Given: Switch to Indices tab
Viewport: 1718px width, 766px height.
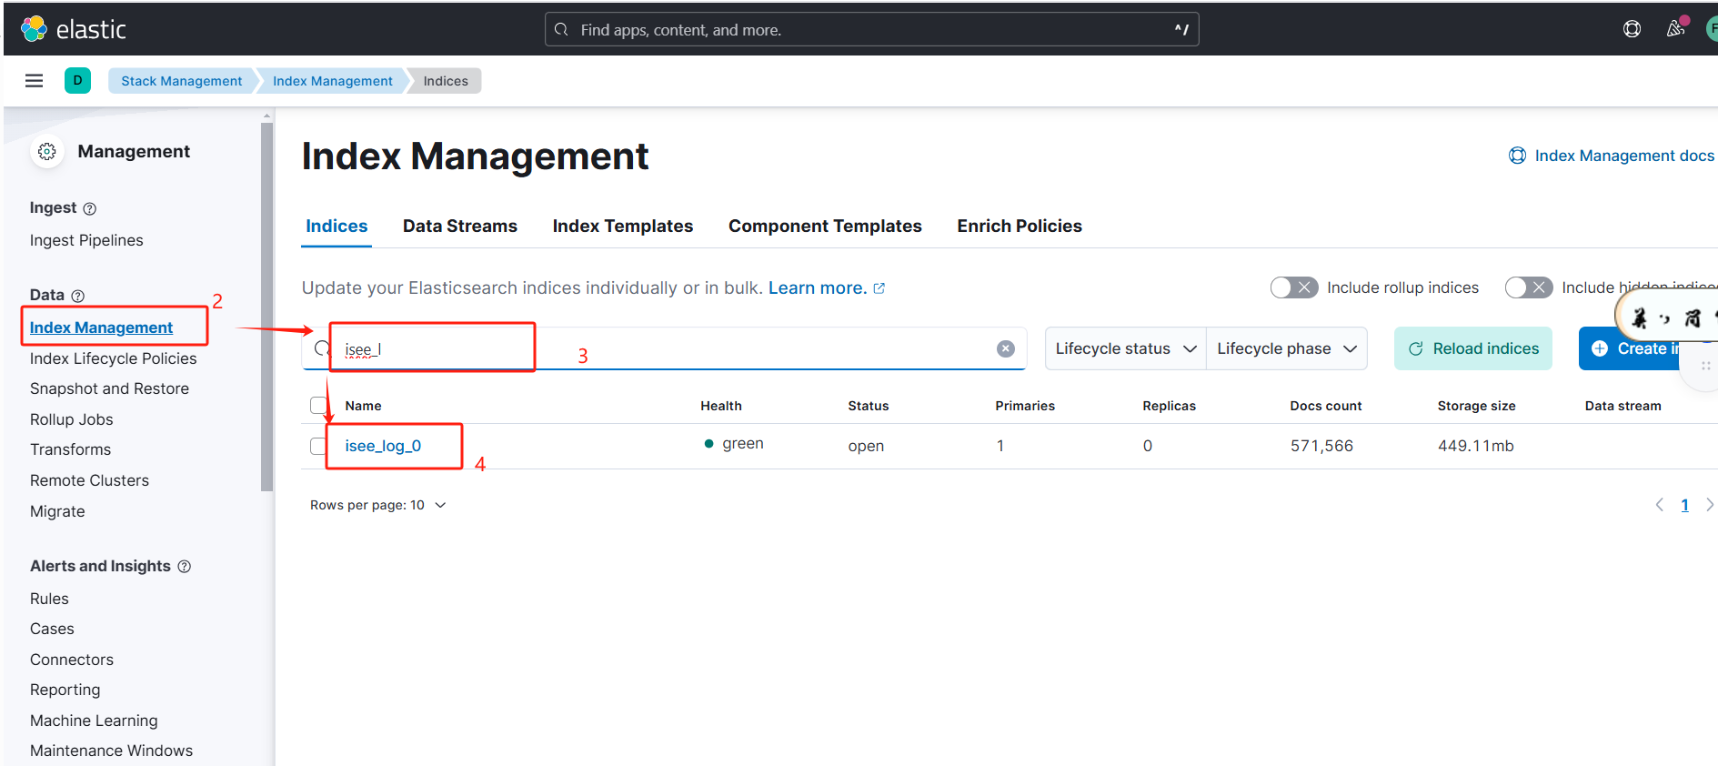Looking at the screenshot, I should click(337, 226).
